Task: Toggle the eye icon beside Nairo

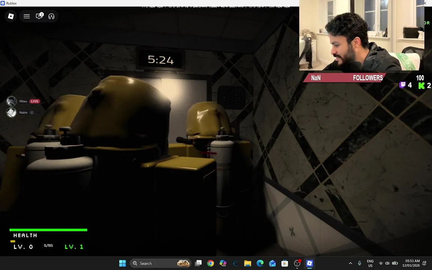Action: [x=32, y=112]
